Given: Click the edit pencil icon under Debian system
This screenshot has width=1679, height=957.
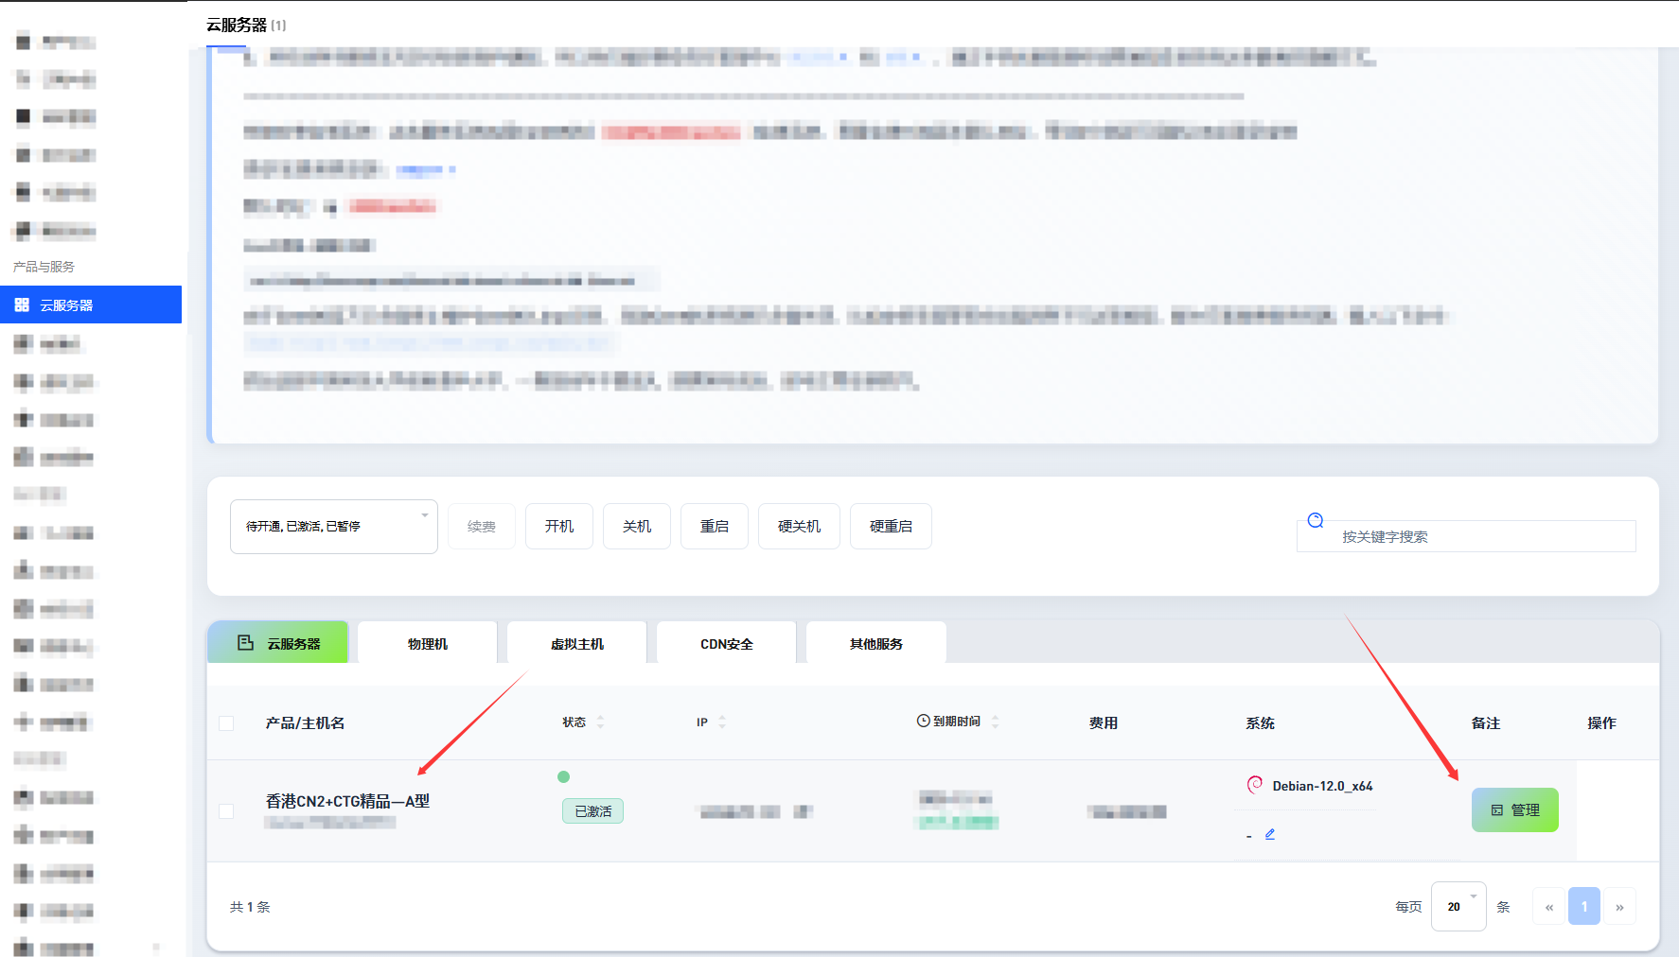Looking at the screenshot, I should coord(1270,834).
